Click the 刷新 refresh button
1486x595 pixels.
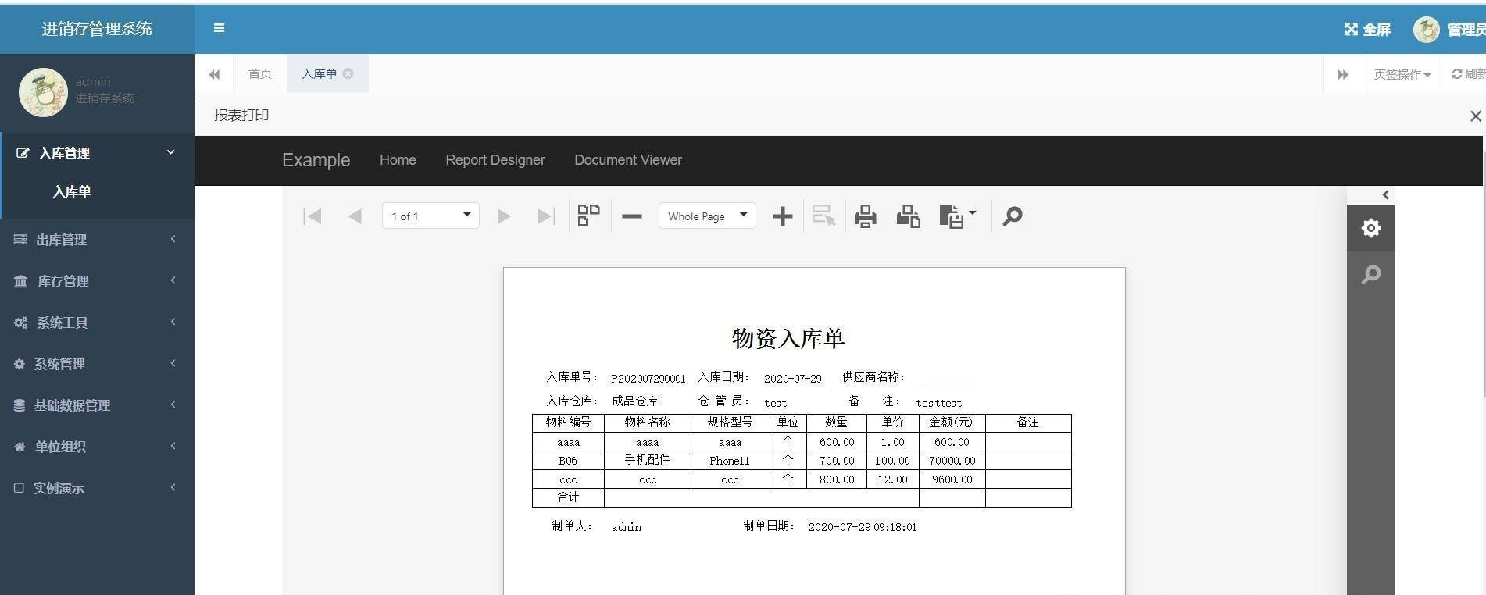[1468, 74]
